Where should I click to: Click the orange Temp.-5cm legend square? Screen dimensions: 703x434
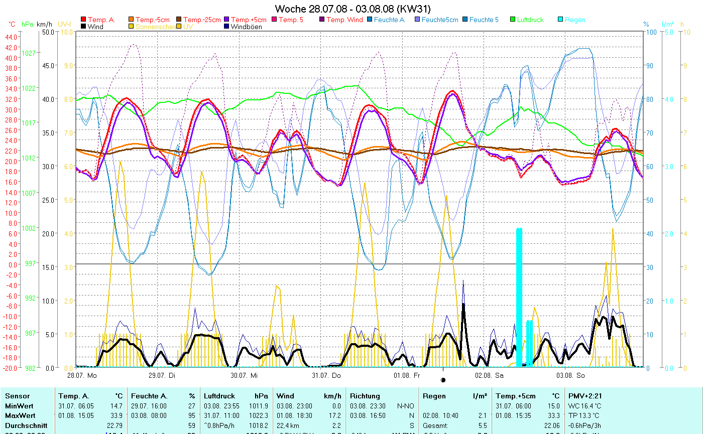[x=132, y=20]
